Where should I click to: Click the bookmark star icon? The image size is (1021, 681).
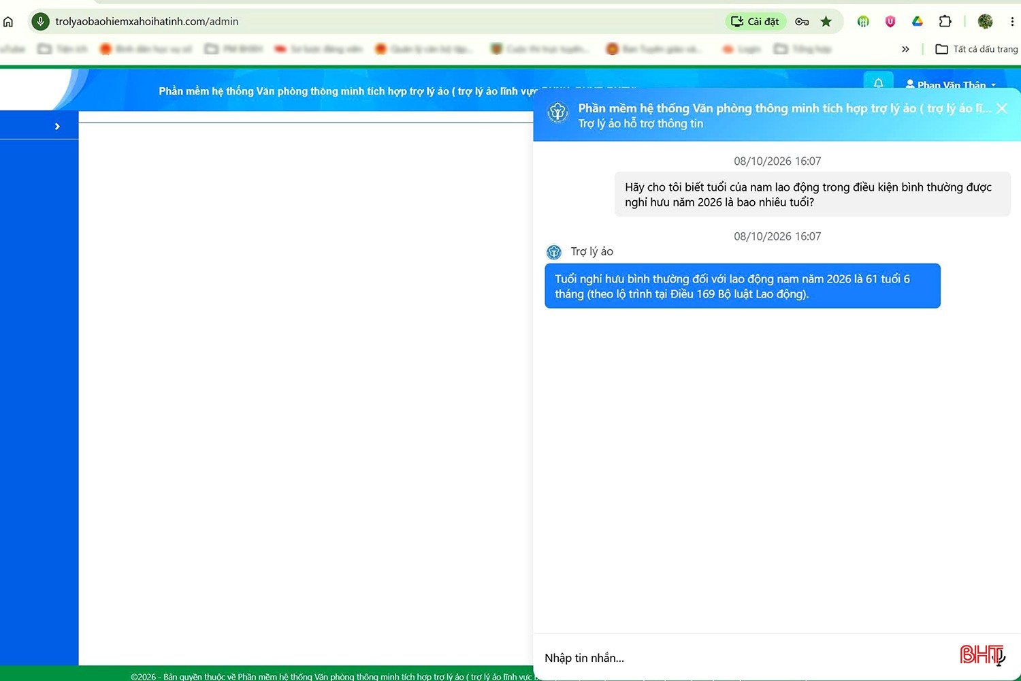(826, 22)
